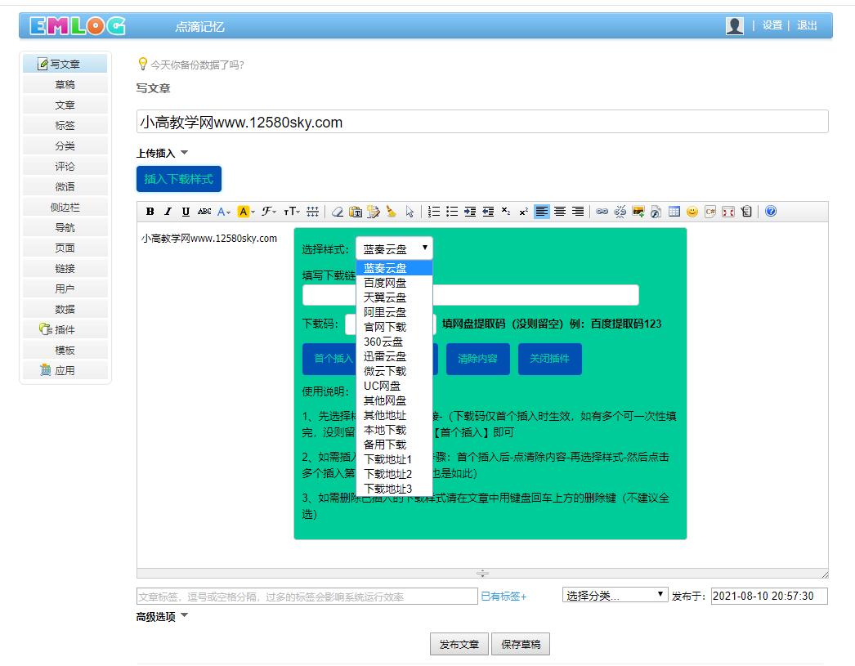The height and width of the screenshot is (666, 855).
Task: Click the 插入下载样式 button
Action: pos(179,179)
